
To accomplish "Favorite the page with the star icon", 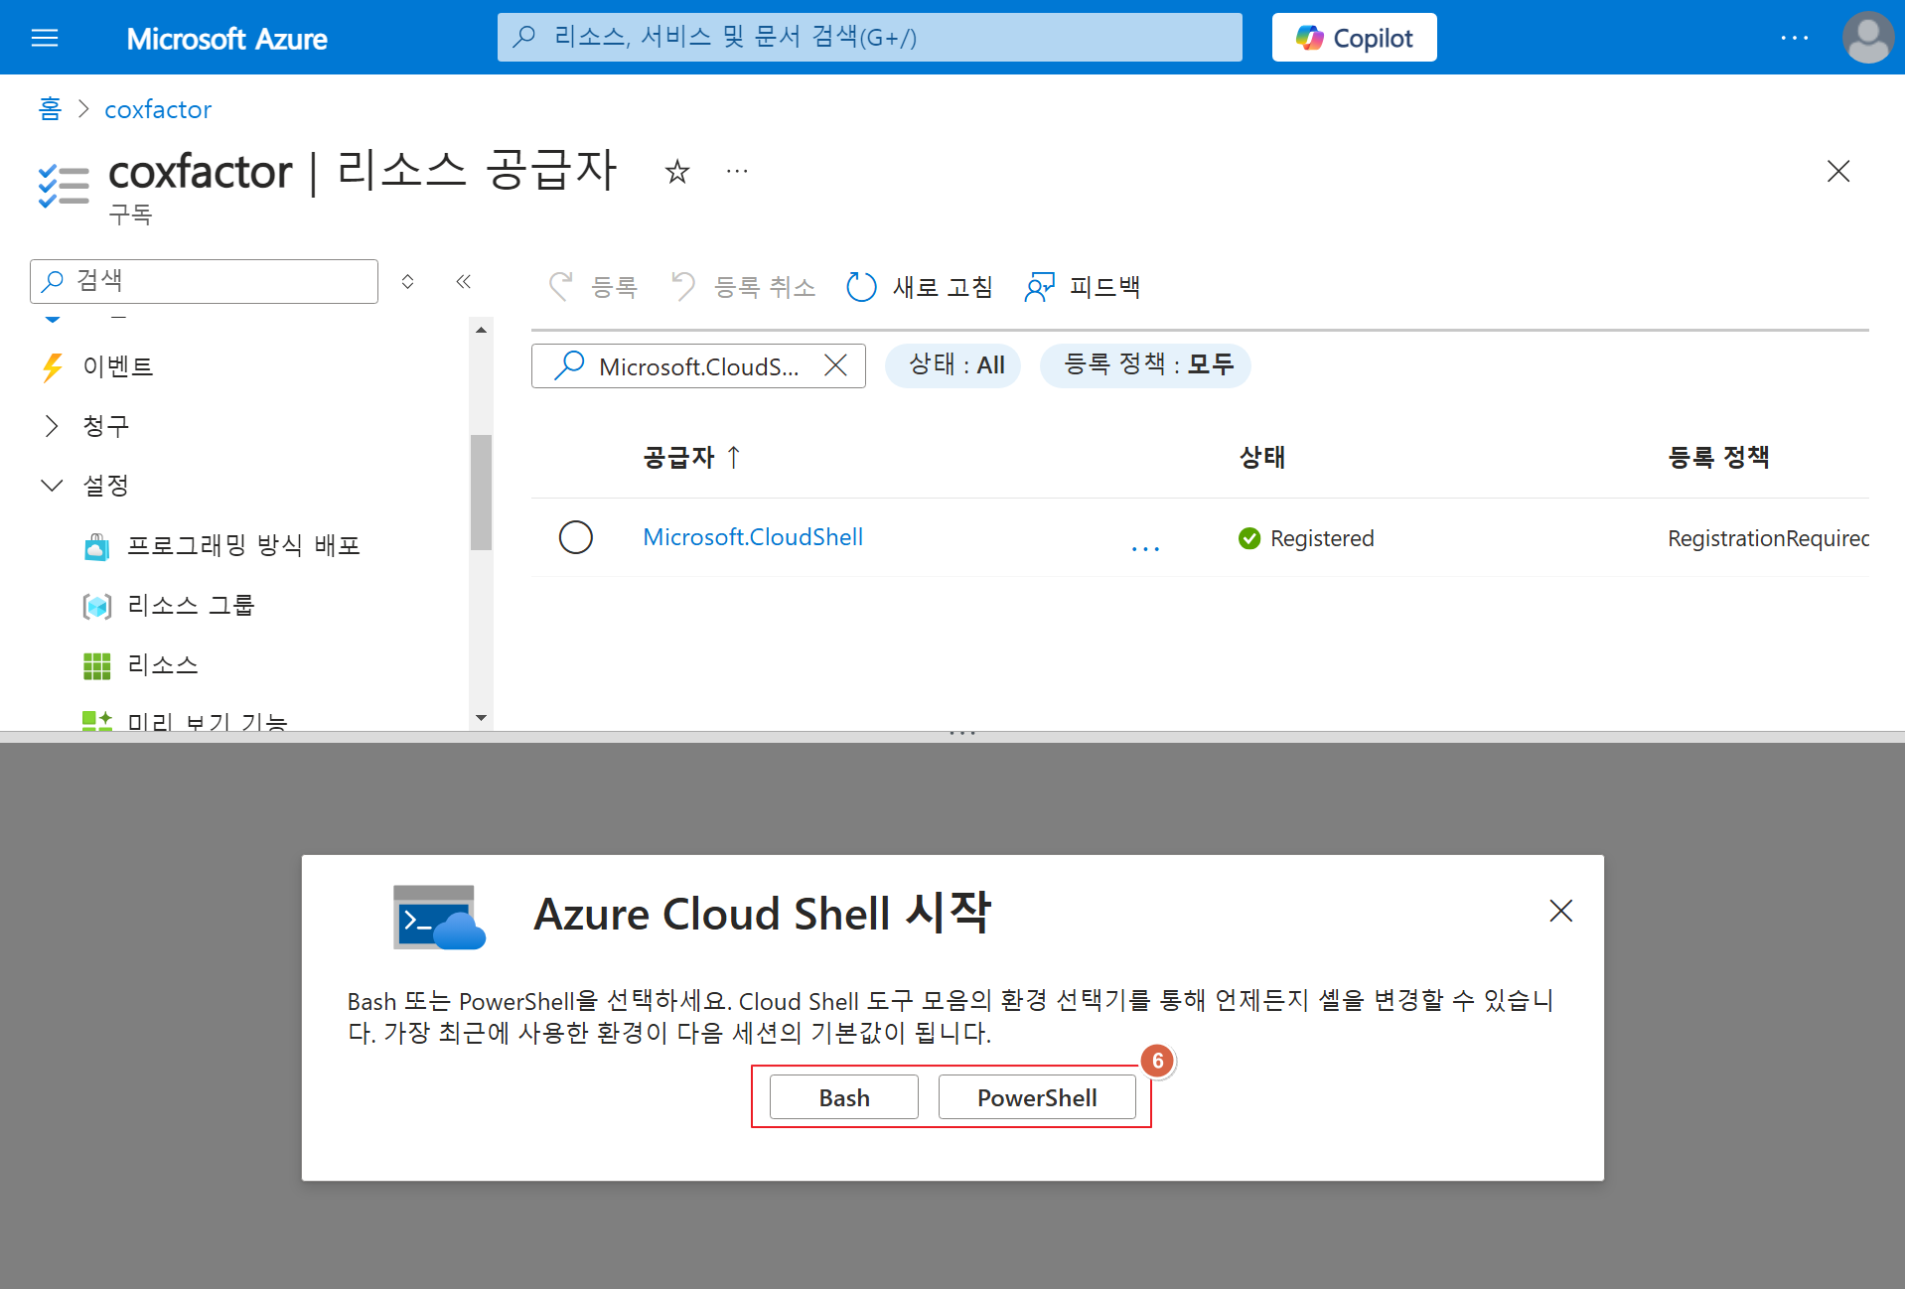I will [x=677, y=172].
